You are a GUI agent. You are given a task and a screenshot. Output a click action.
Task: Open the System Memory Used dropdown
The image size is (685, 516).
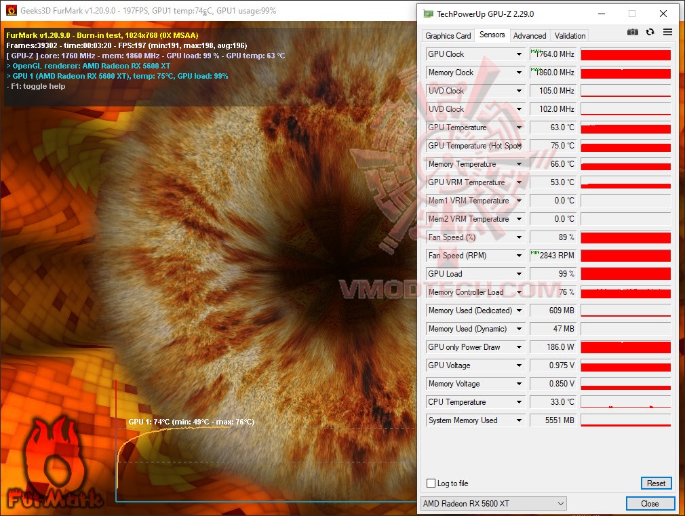pyautogui.click(x=519, y=420)
